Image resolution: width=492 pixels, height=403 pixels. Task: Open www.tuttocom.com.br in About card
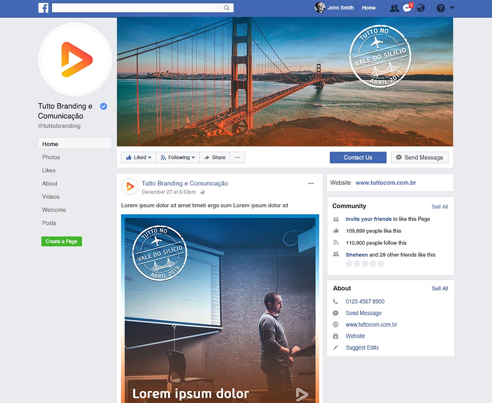(371, 325)
